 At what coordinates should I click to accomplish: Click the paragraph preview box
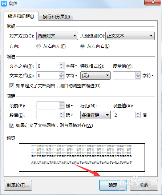[x=82, y=158]
